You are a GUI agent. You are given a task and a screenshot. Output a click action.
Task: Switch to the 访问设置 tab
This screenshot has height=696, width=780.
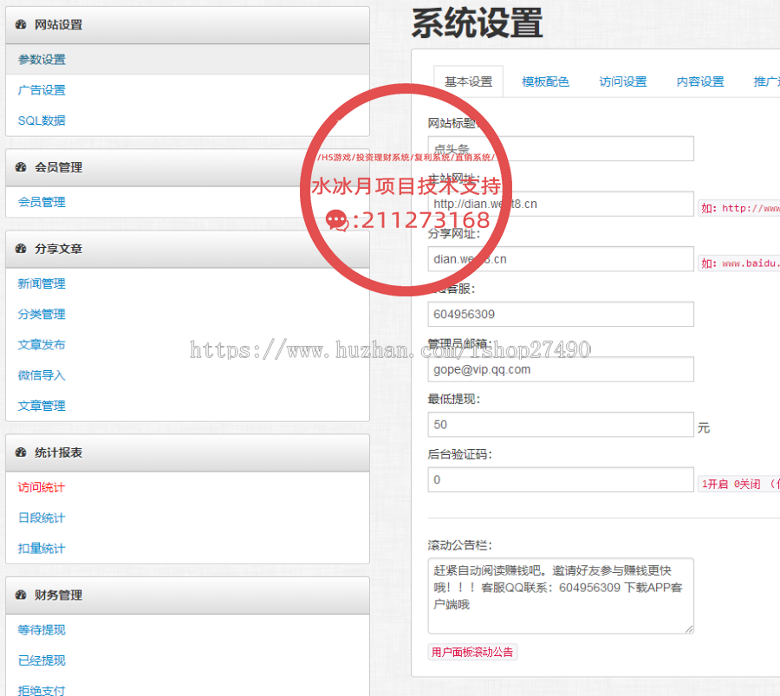622,81
